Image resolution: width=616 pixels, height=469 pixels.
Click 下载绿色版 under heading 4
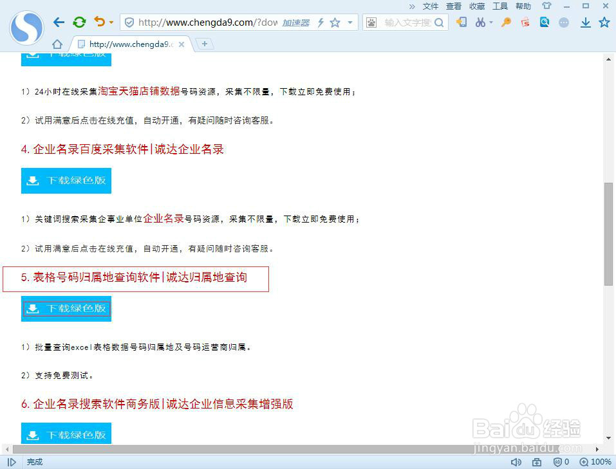tap(66, 181)
